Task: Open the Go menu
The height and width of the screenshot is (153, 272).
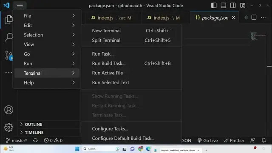Action: pos(47,54)
